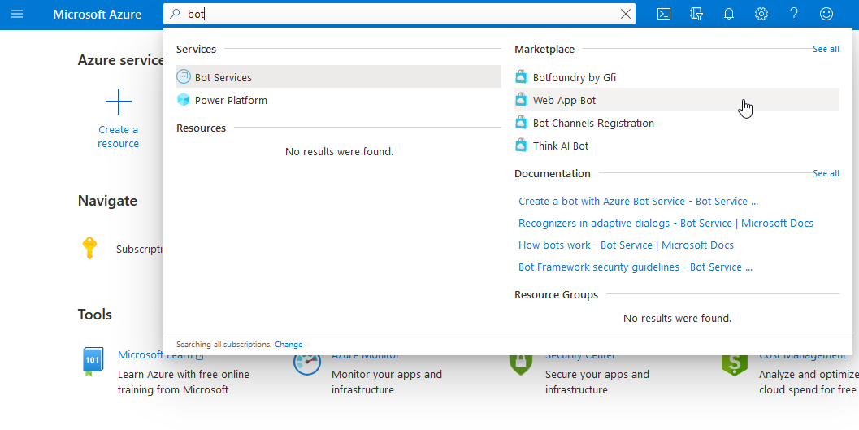Screen dimensions: 859x430
Task: Clear the search box with the X
Action: [x=626, y=14]
